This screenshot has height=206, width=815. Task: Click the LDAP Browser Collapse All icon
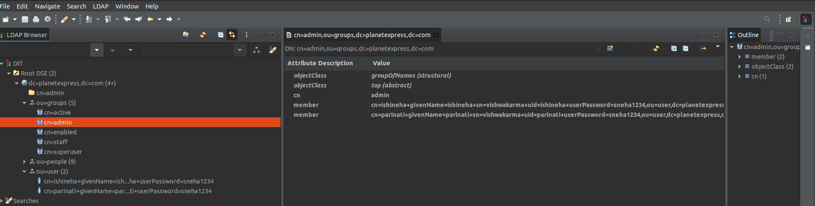[x=220, y=35]
